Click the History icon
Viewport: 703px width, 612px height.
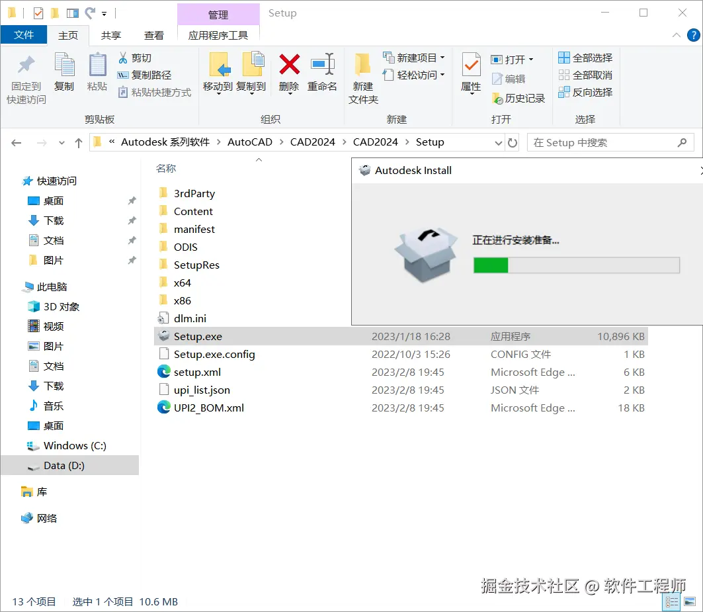(x=497, y=99)
